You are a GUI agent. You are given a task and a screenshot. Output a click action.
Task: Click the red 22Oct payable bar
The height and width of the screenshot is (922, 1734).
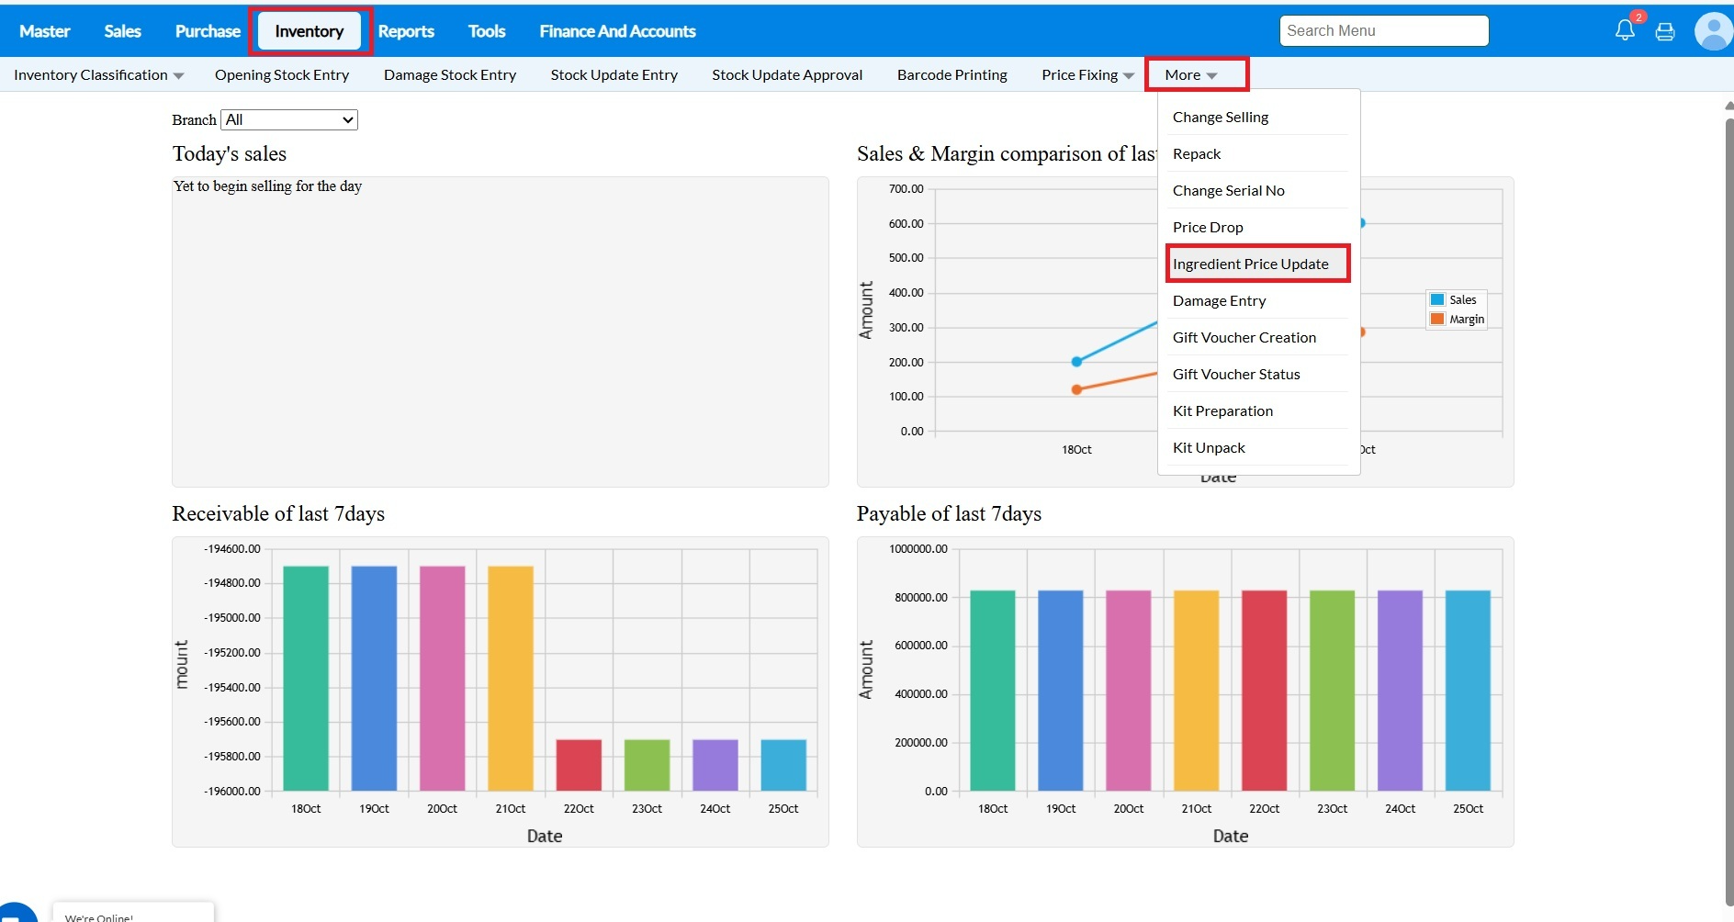coord(1264,690)
